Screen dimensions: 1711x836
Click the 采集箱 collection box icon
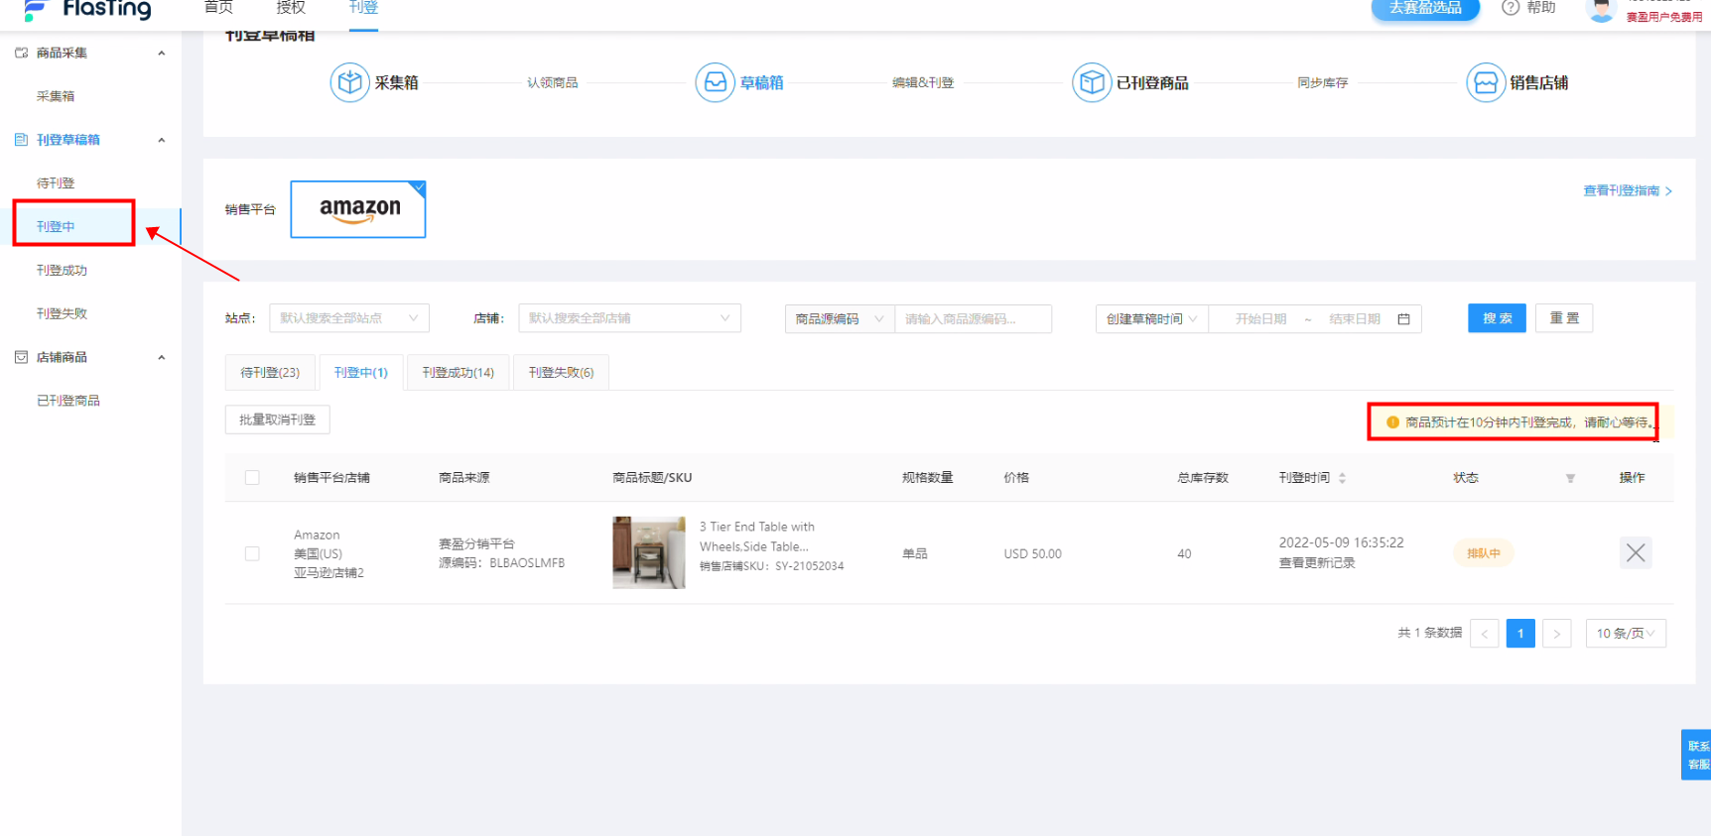tap(349, 82)
